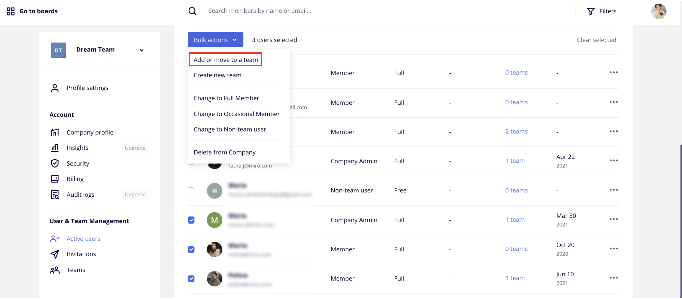Screen dimensions: 682x299
Task: Uncheck the Member row dated Oct 20
Action: tap(191, 249)
